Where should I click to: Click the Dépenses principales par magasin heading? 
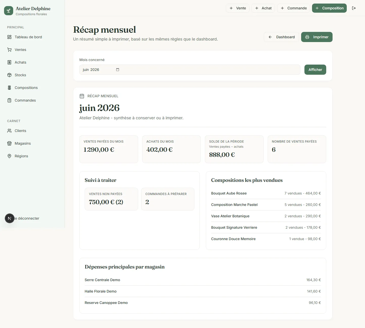[124, 267]
